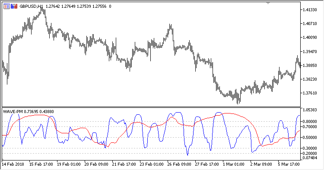Click the 1.39470 price scale value

(310, 51)
